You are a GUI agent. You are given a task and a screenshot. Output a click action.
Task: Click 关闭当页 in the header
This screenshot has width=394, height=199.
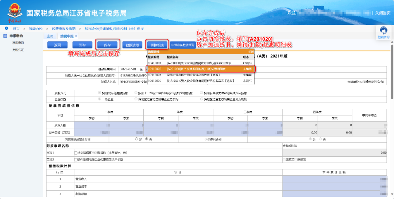click(x=383, y=13)
